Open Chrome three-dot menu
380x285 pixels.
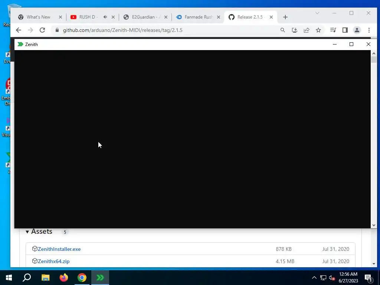pos(369,30)
